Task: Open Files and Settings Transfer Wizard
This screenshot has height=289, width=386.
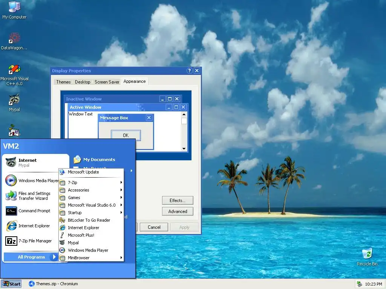Action: click(x=32, y=196)
